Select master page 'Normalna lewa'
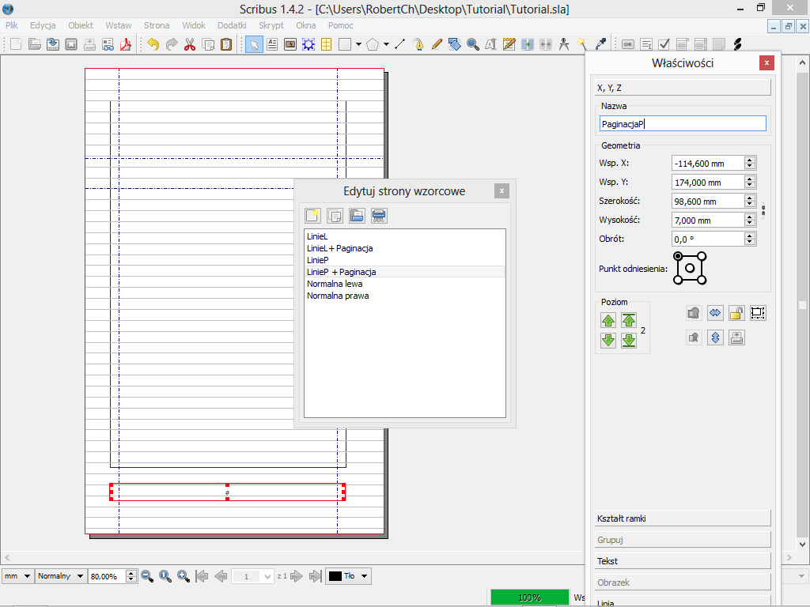The height and width of the screenshot is (607, 810). coord(335,284)
